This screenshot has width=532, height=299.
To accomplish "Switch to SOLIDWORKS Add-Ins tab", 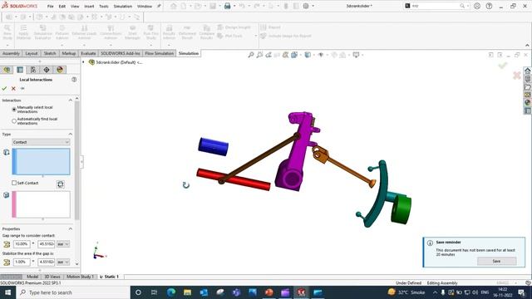I will tap(120, 53).
